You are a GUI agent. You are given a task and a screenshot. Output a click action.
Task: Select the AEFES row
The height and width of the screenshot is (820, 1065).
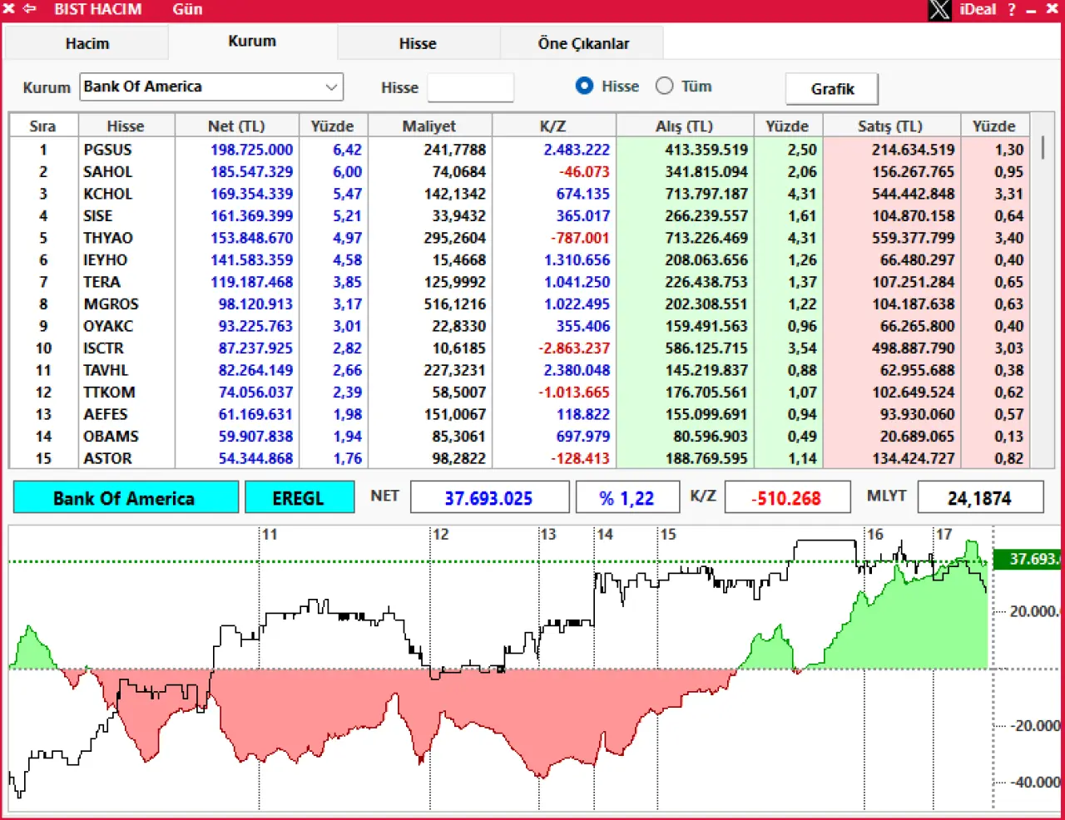pos(519,414)
